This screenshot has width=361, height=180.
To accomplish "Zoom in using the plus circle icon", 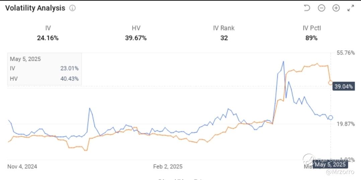I will [x=336, y=8].
